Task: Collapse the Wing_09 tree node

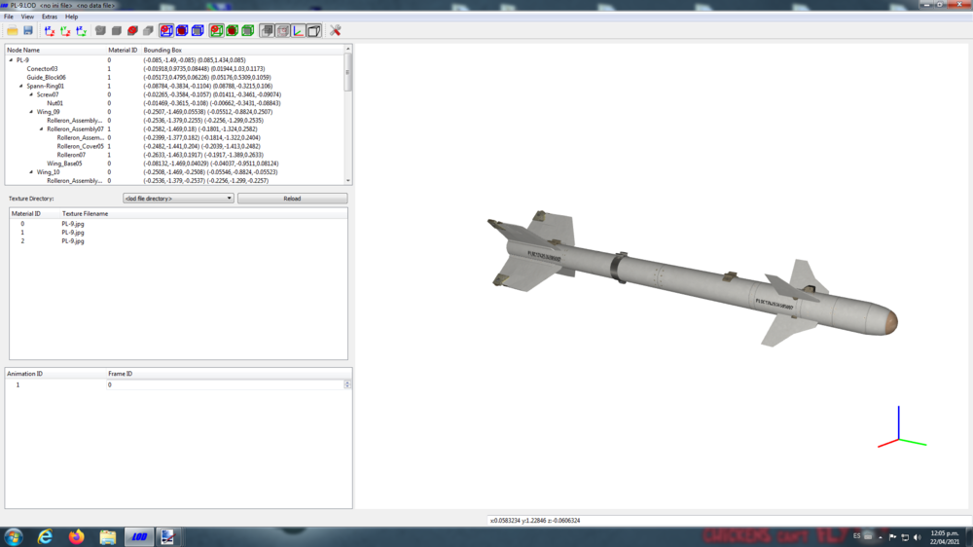Action: [31, 112]
